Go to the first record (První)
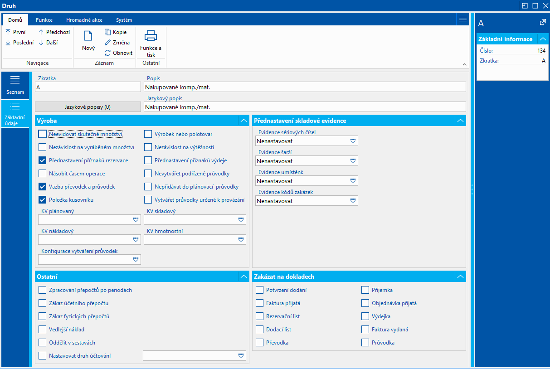 point(15,32)
